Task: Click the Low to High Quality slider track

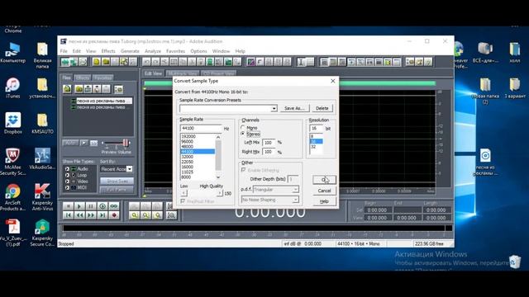Action: 202,193
